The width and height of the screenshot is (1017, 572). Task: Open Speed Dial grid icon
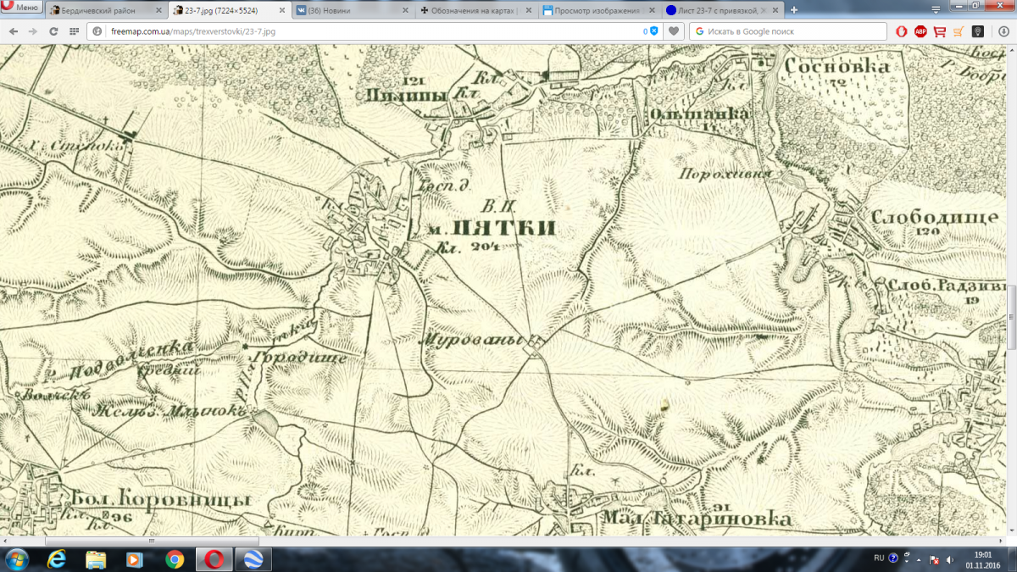74,31
